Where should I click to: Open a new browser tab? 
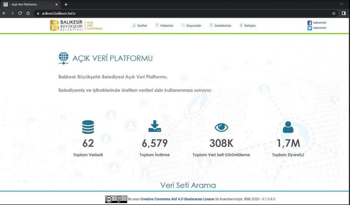click(x=66, y=4)
